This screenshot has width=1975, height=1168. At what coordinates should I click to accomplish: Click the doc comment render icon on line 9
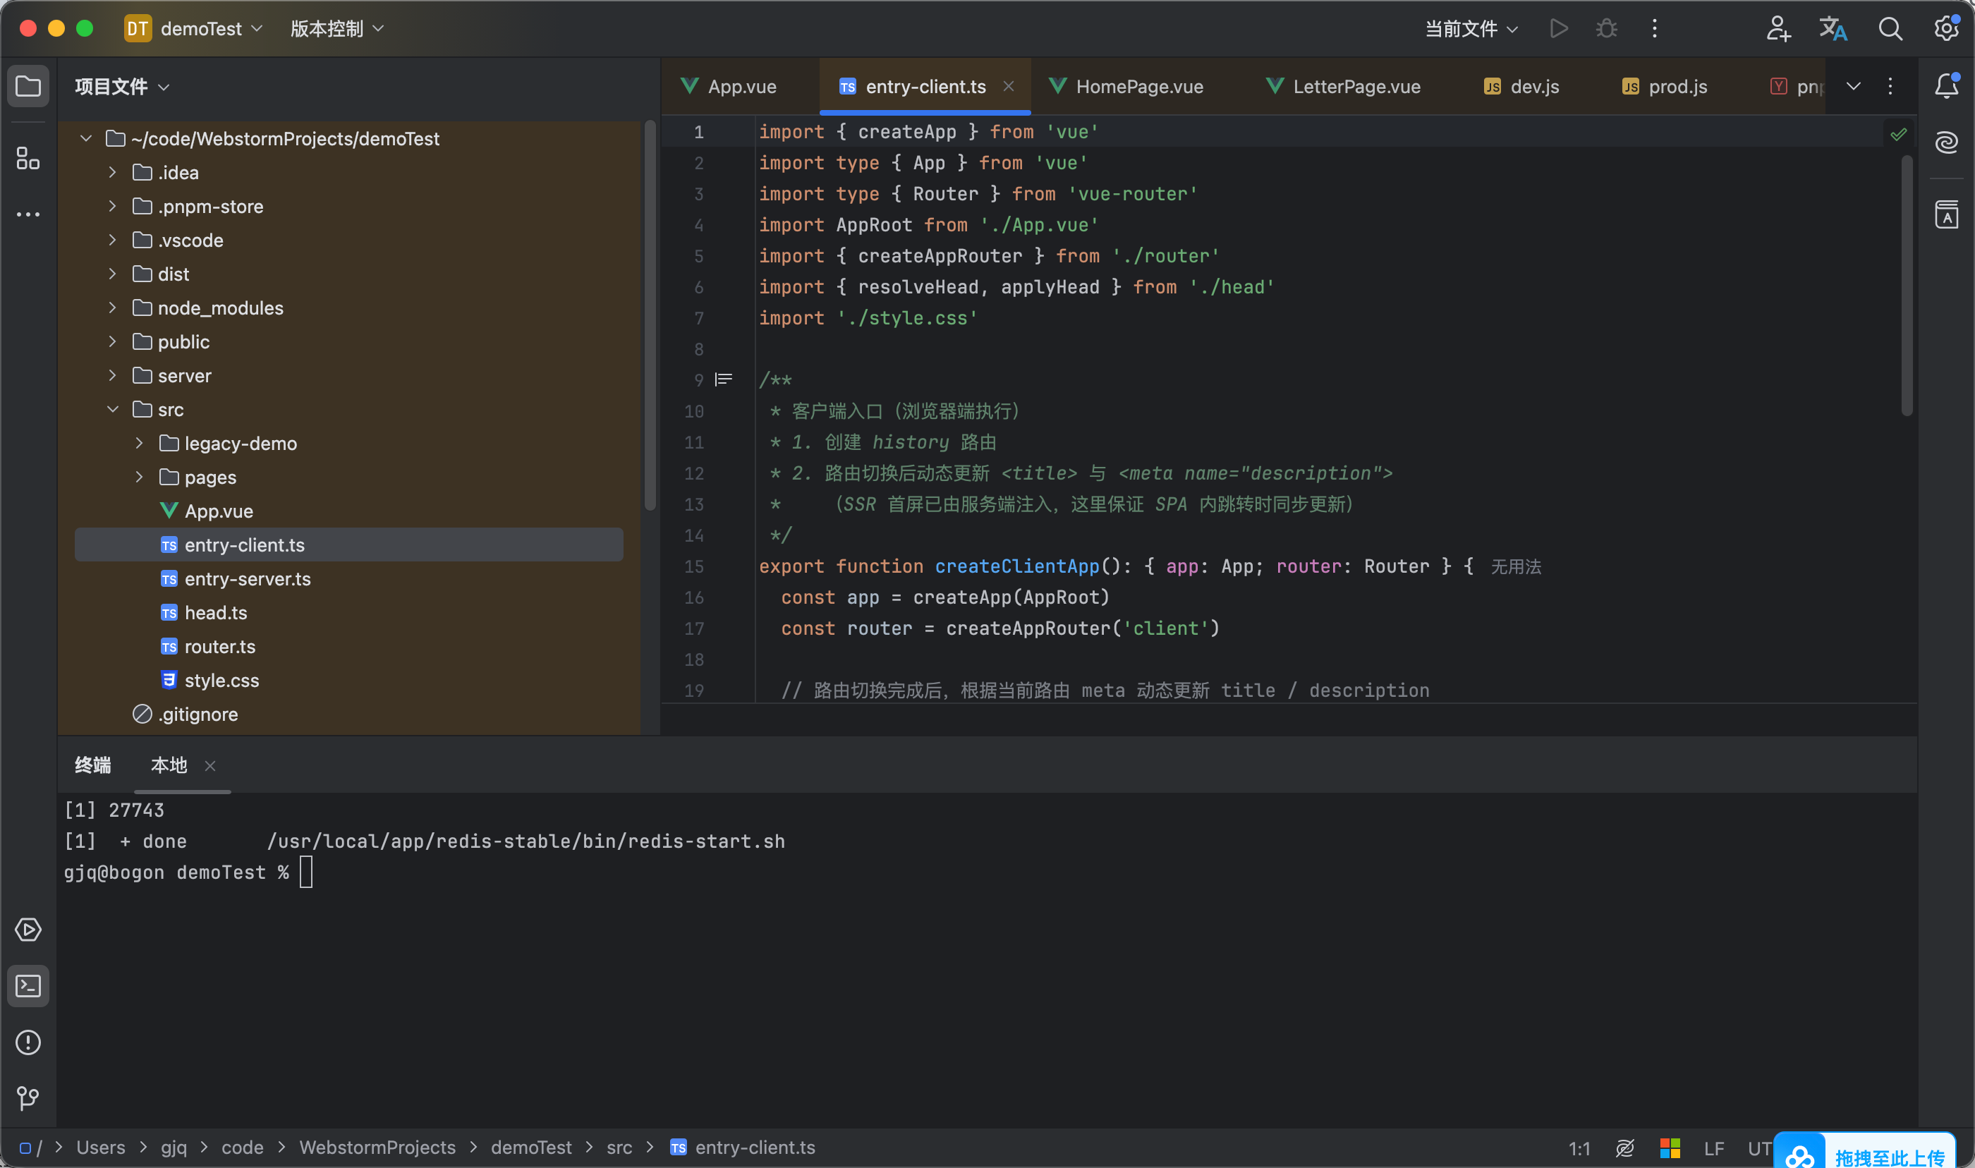[723, 379]
